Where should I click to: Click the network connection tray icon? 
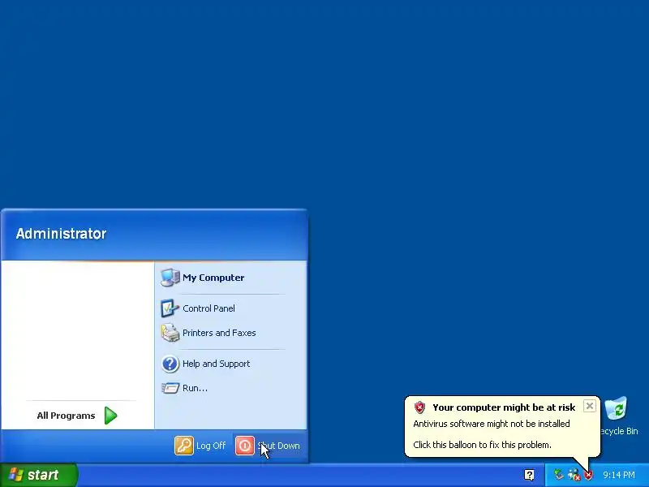click(x=574, y=475)
